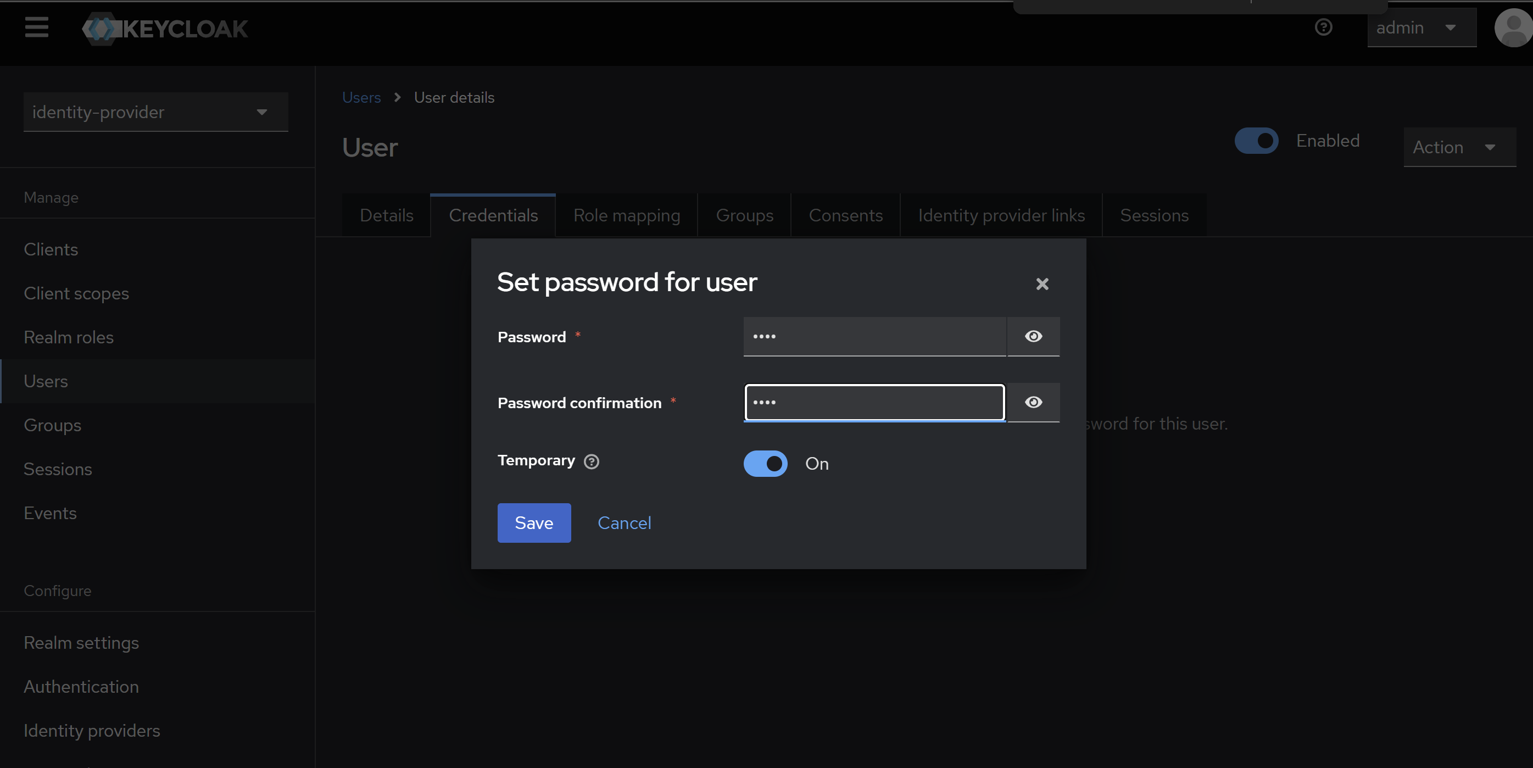Open the admin account dropdown

[x=1420, y=28]
